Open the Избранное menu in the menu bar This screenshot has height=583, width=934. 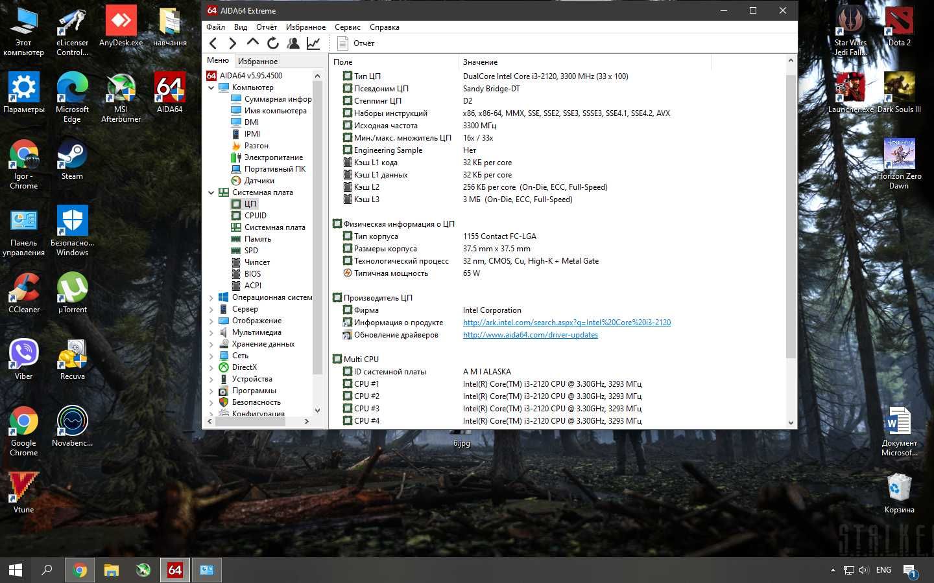pos(305,27)
